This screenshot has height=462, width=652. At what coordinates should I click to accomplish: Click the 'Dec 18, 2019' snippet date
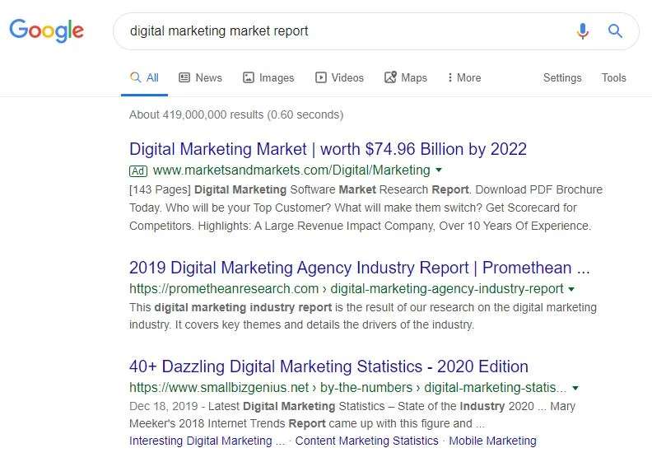click(164, 406)
